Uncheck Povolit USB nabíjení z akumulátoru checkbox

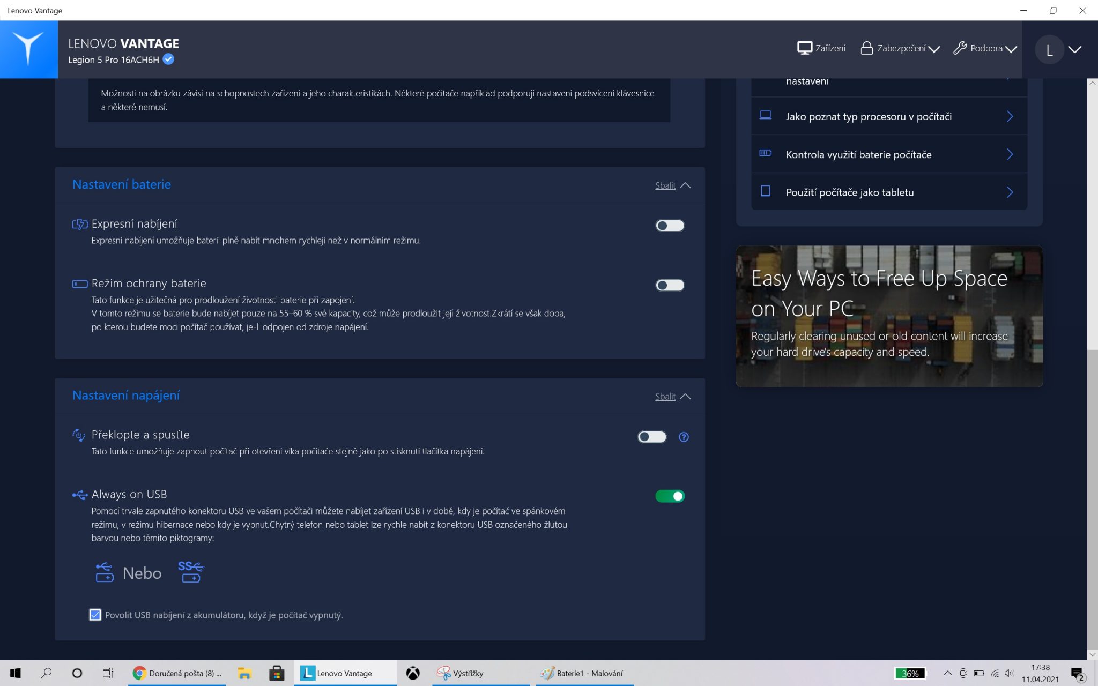(95, 615)
